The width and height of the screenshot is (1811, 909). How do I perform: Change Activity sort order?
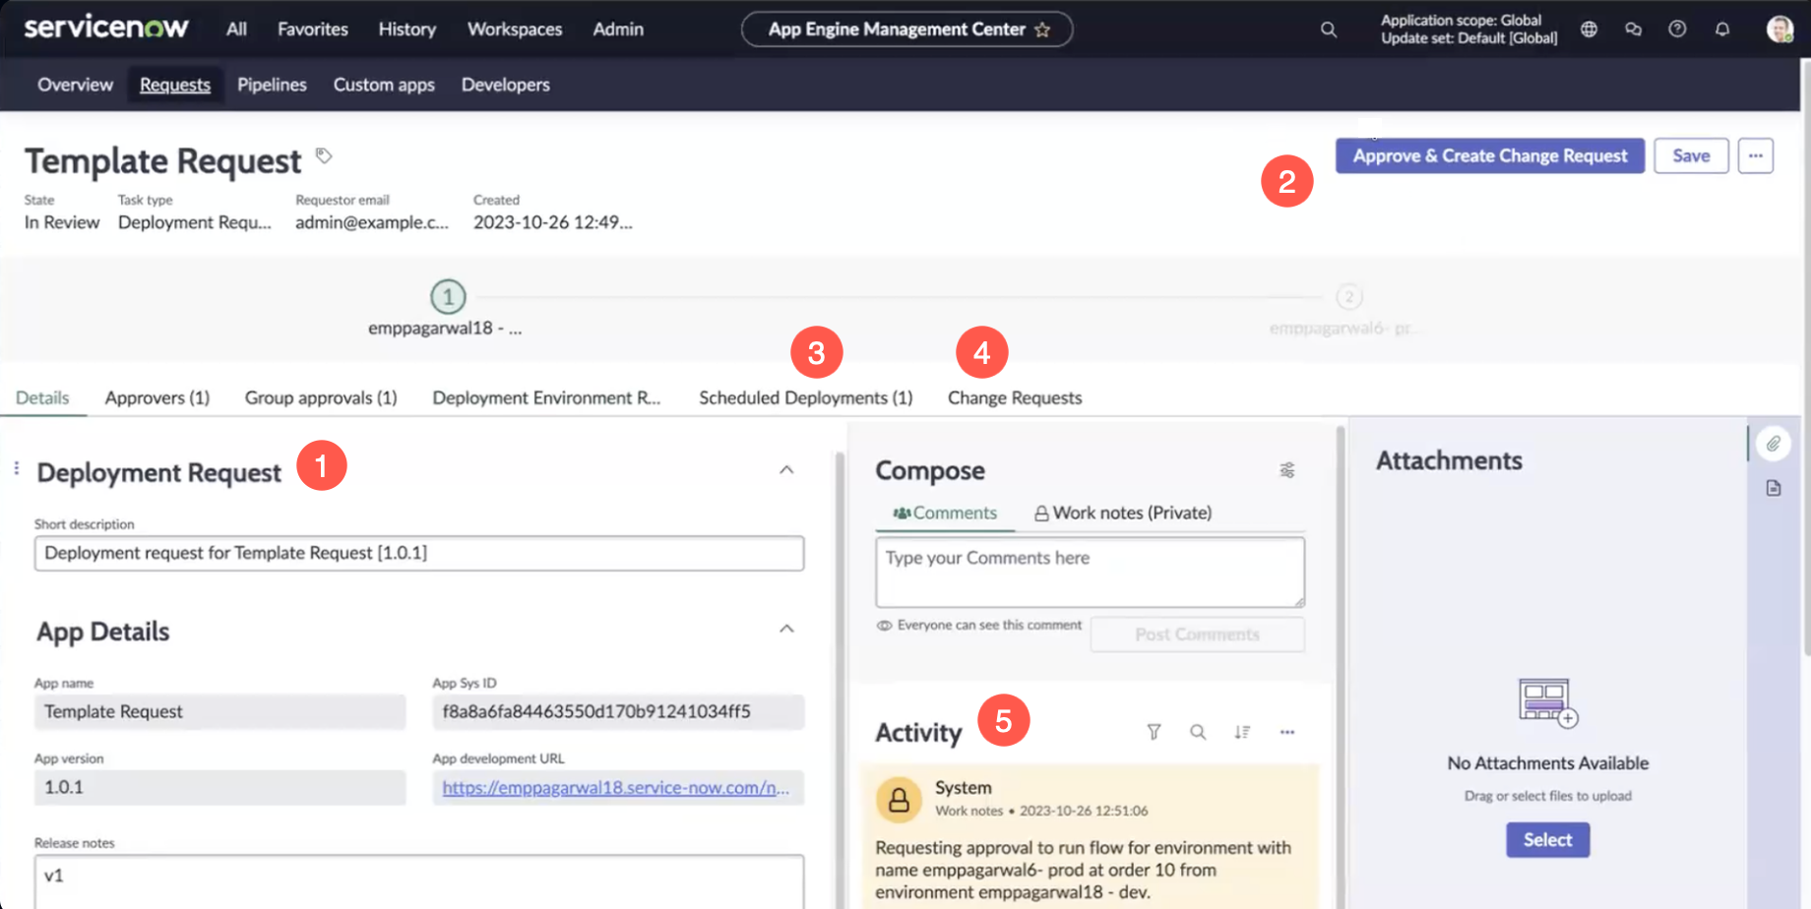(1242, 732)
